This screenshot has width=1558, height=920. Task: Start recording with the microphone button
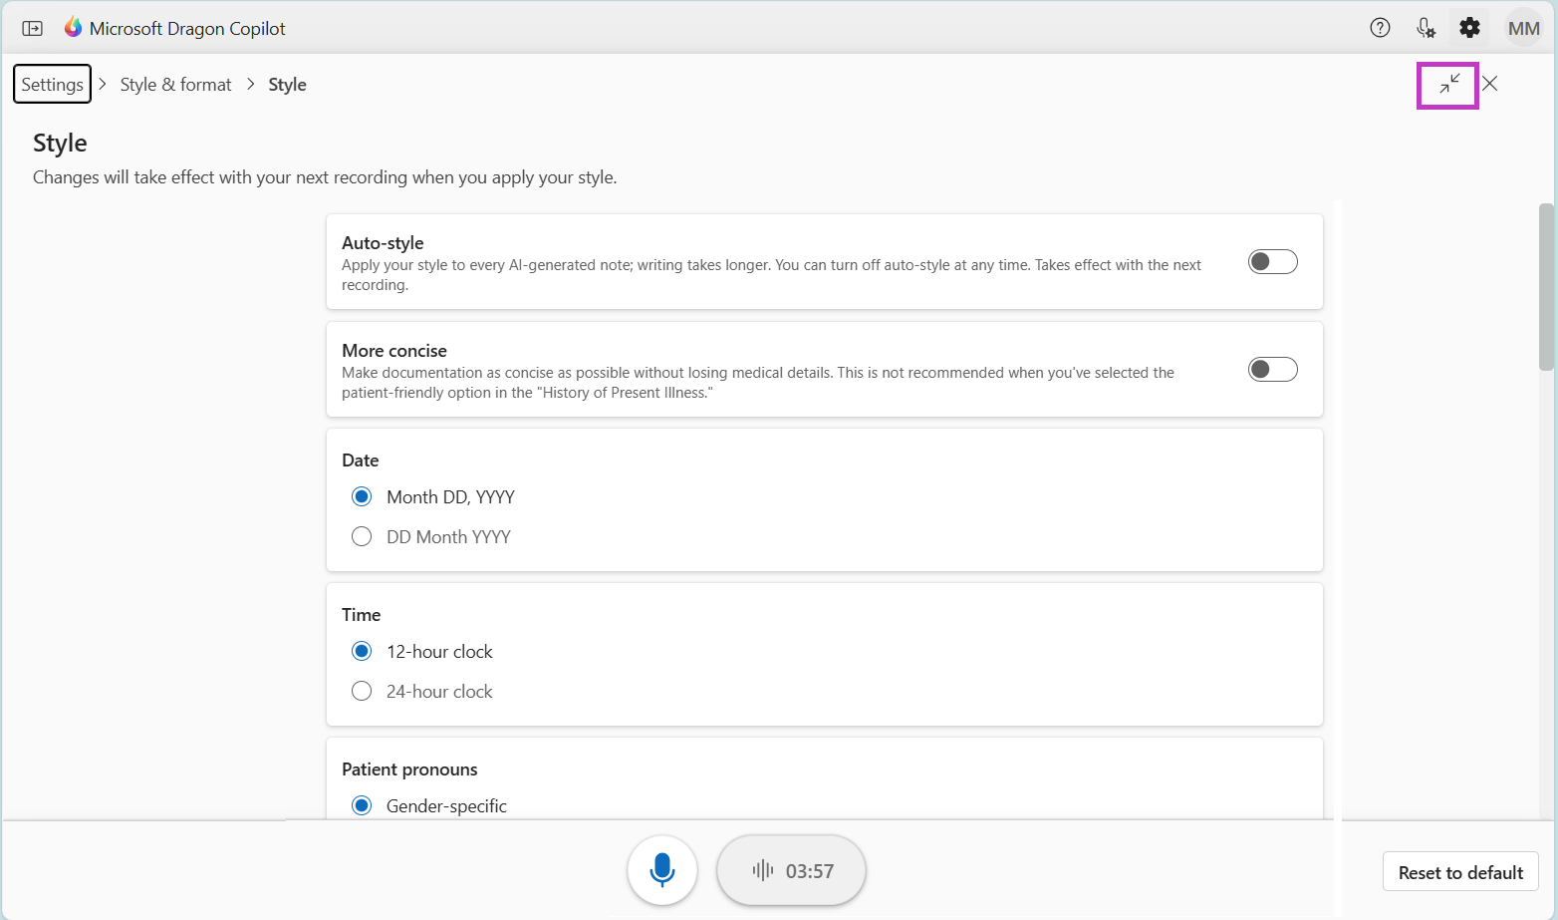click(662, 869)
